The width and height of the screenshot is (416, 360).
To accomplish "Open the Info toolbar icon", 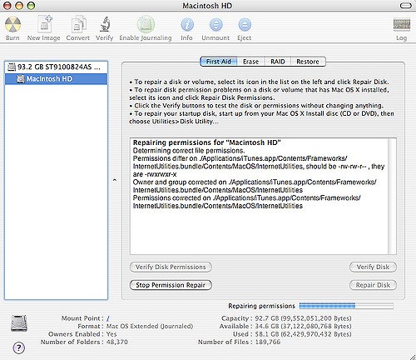I will click(x=187, y=25).
